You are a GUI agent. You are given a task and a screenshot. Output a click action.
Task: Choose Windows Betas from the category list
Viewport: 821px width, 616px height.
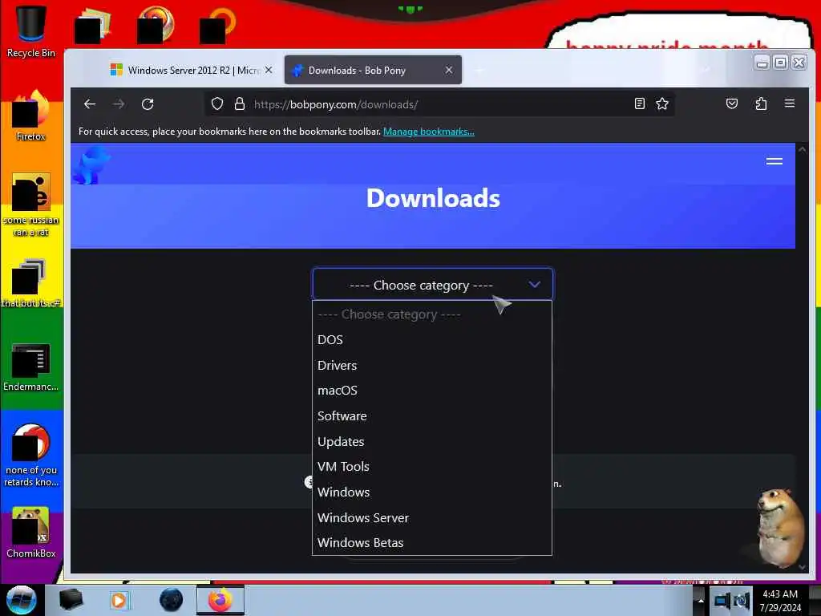click(432, 543)
